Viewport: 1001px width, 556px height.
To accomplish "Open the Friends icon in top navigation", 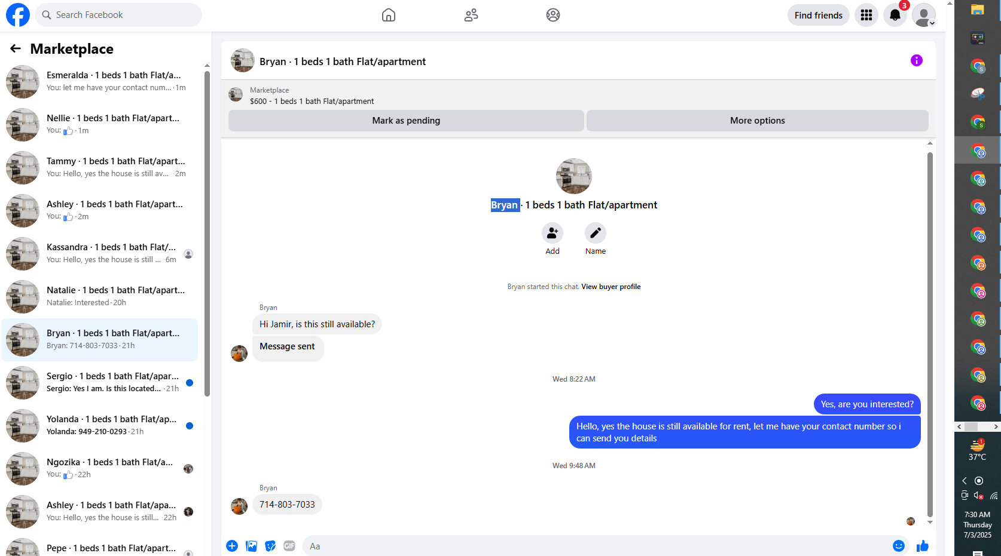I will (x=471, y=15).
